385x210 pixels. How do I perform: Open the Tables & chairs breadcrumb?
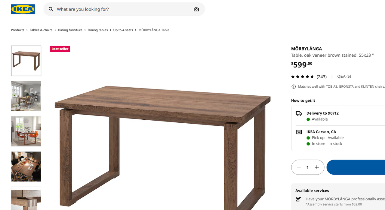pyautogui.click(x=41, y=30)
